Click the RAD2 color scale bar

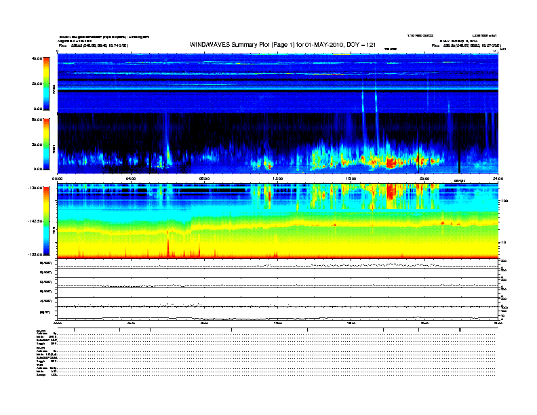[46, 83]
